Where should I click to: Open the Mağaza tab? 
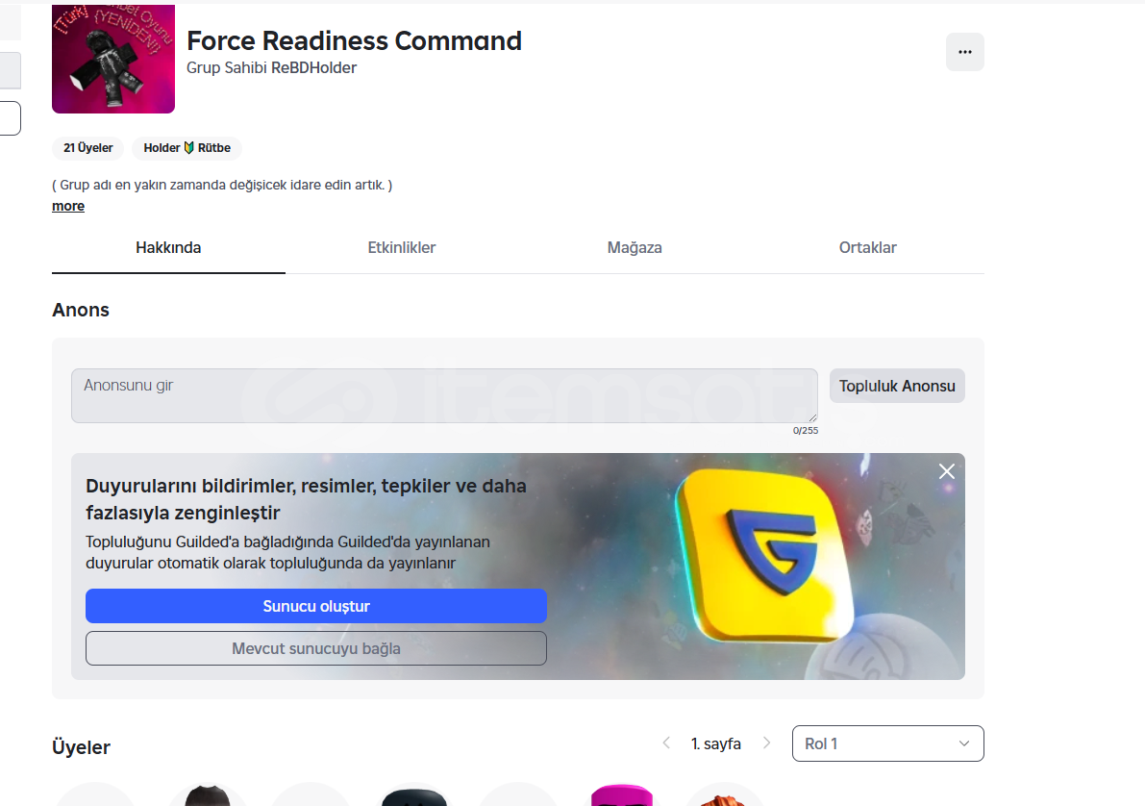click(635, 248)
